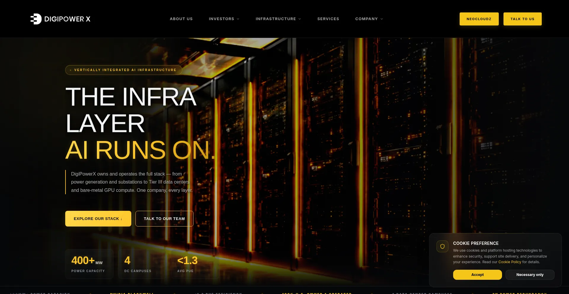Click the Vertically Integrated AI Infrastructure badge
The image size is (569, 294).
pyautogui.click(x=124, y=70)
